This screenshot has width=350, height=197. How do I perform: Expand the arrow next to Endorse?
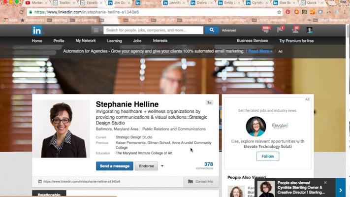[162, 166]
